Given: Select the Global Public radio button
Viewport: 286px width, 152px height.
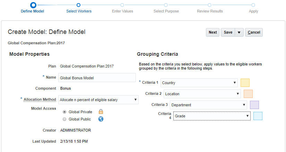Looking at the screenshot, I should coord(64,119).
